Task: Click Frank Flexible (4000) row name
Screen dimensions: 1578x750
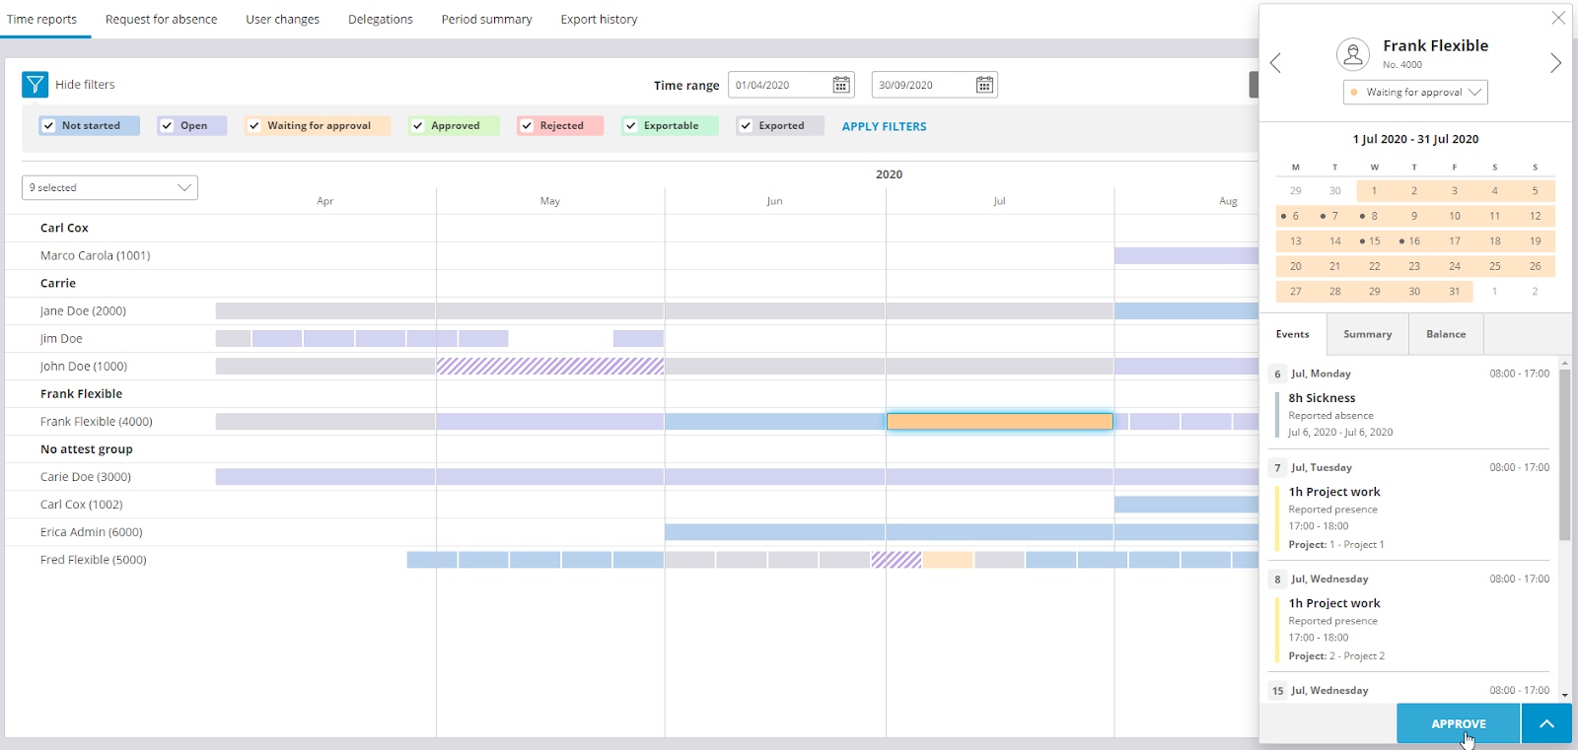Action: coord(97,421)
